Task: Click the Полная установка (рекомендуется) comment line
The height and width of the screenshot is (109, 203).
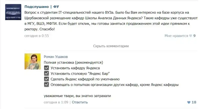Action: [x=73, y=62]
